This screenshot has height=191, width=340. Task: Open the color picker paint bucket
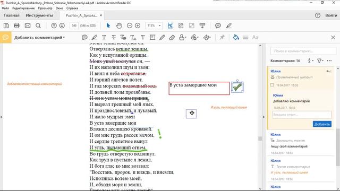[236, 37]
